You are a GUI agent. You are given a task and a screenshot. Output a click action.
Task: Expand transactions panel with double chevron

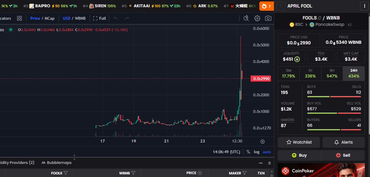269,163
